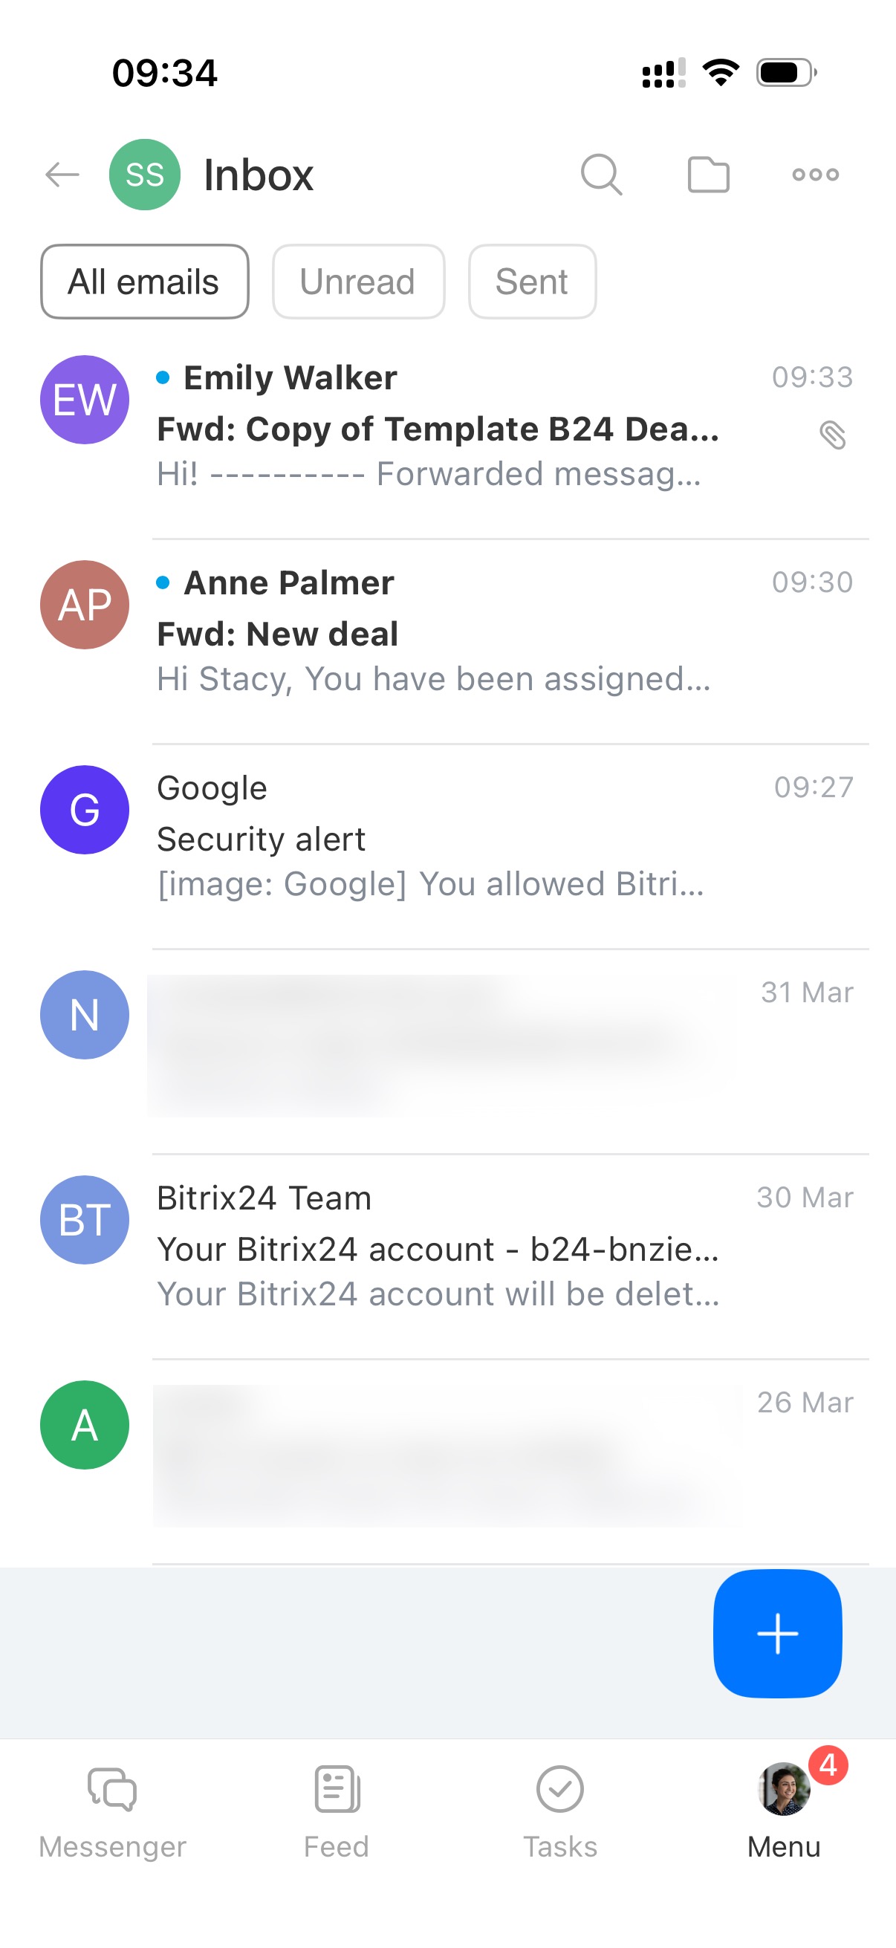
Task: Open the mail folders icon
Action: point(708,175)
